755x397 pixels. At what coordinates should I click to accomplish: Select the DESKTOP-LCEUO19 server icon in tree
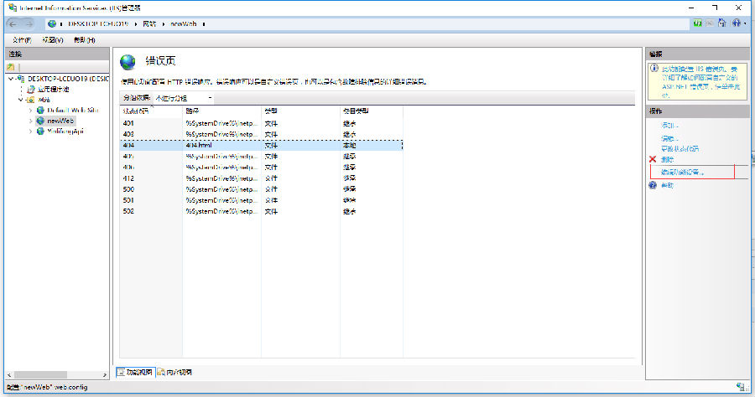click(x=20, y=79)
